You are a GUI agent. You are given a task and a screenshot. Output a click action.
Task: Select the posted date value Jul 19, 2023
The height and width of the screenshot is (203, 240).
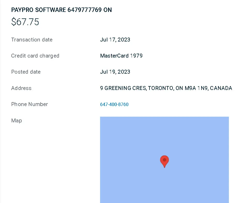[115, 72]
